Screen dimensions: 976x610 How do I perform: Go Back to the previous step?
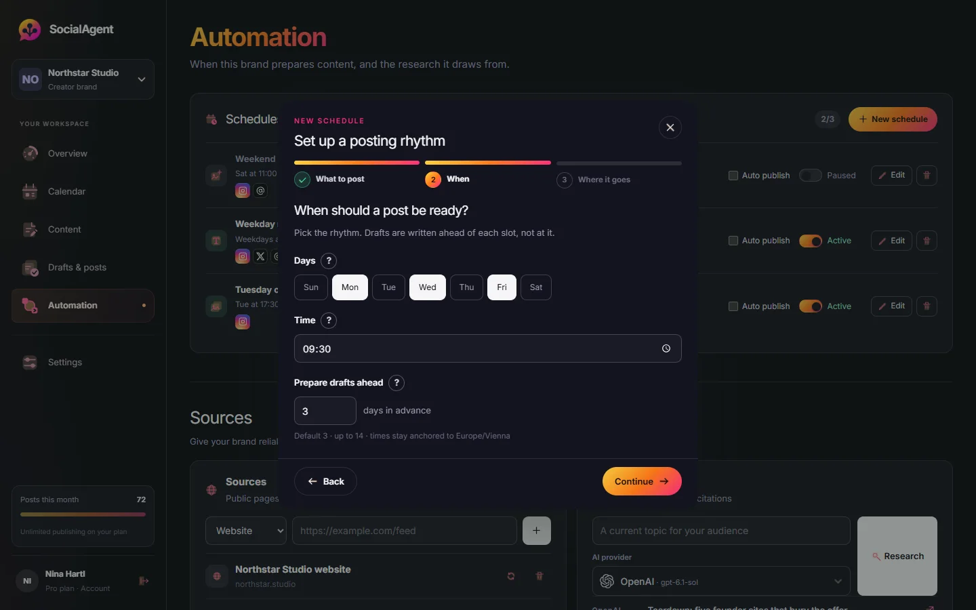325,481
